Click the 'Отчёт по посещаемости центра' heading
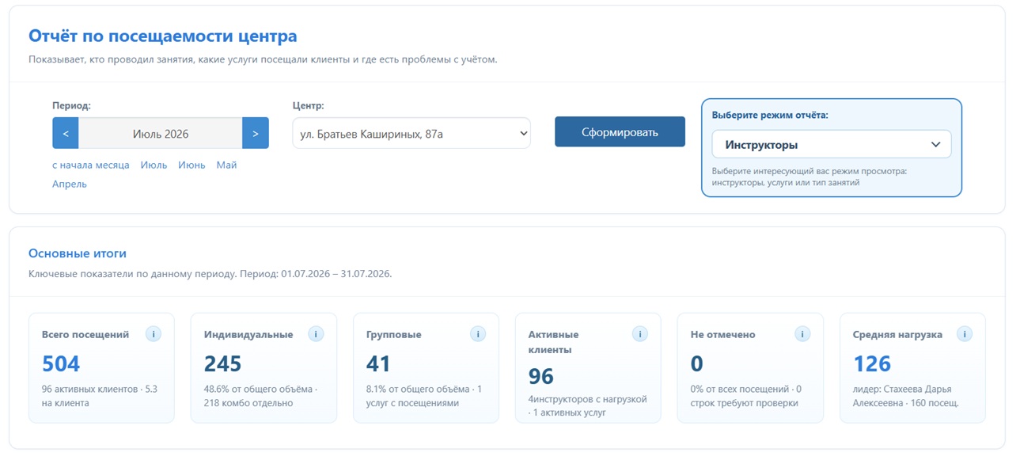 coord(163,36)
